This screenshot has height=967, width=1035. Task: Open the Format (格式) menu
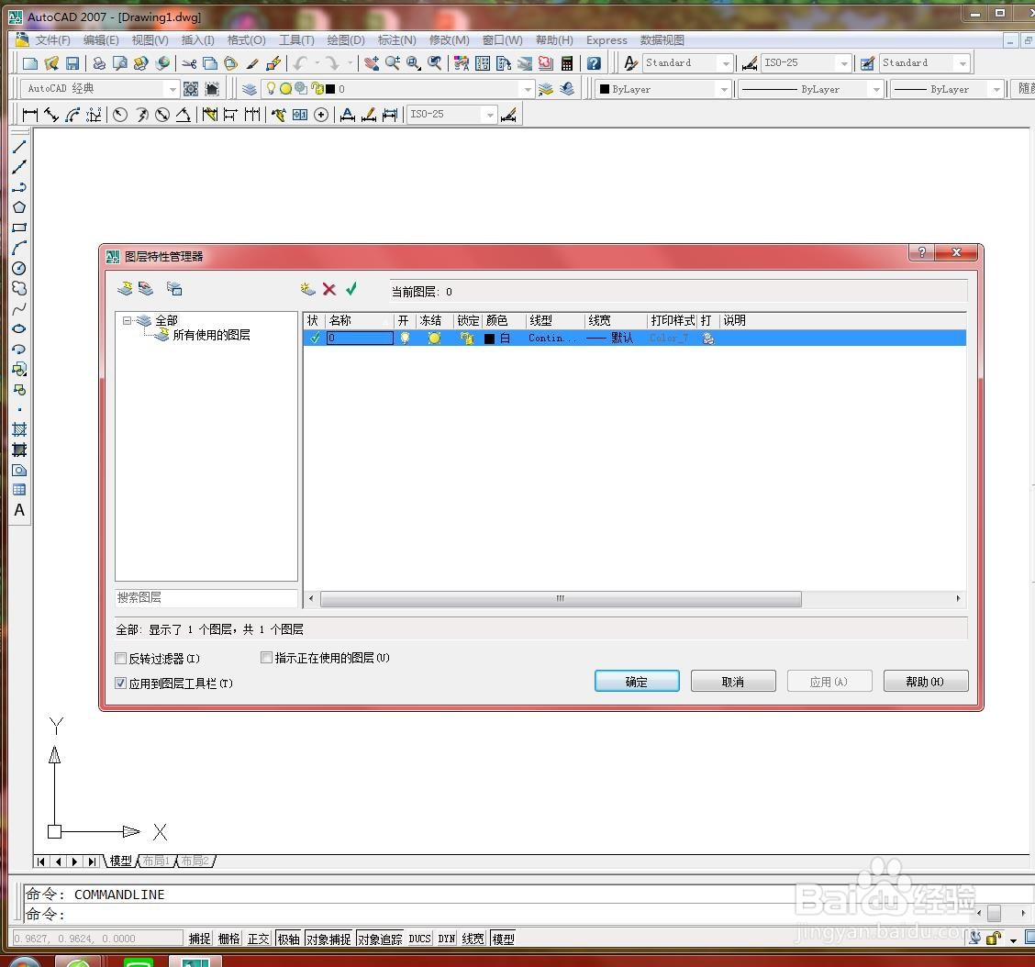pos(246,40)
